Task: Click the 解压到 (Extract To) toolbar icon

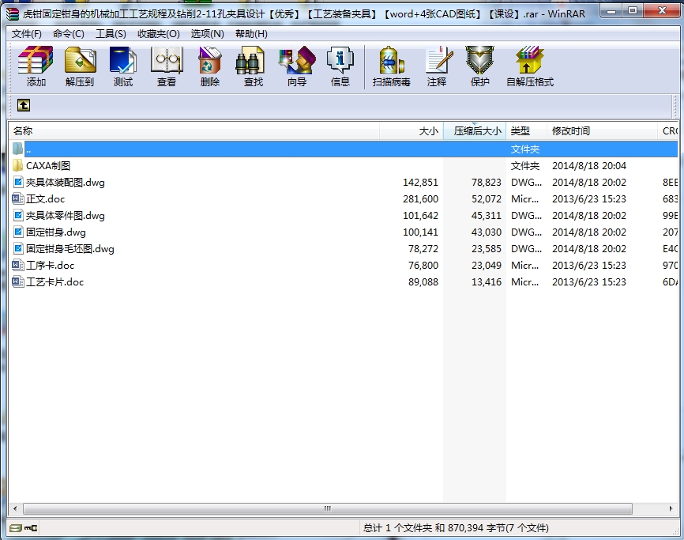Action: click(80, 60)
